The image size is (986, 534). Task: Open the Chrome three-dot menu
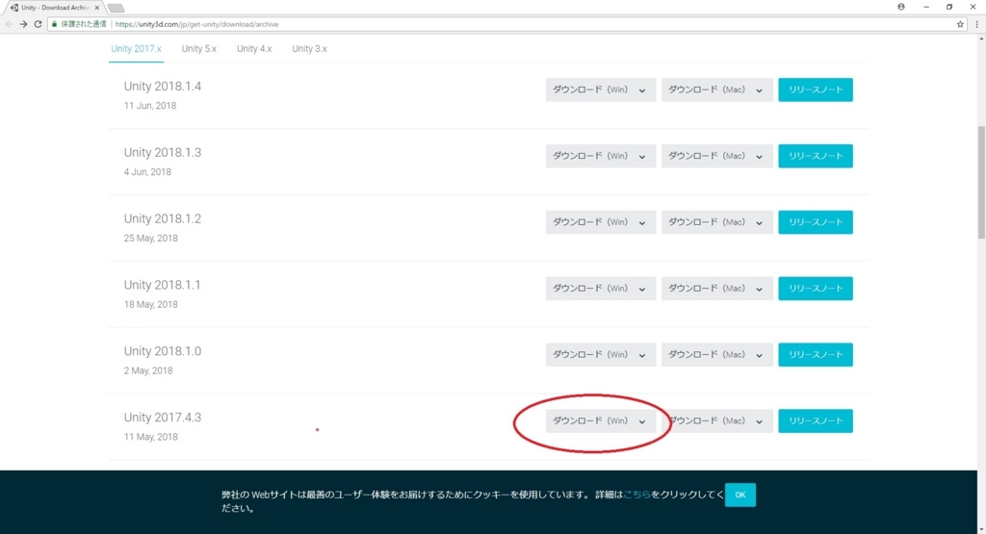[976, 24]
